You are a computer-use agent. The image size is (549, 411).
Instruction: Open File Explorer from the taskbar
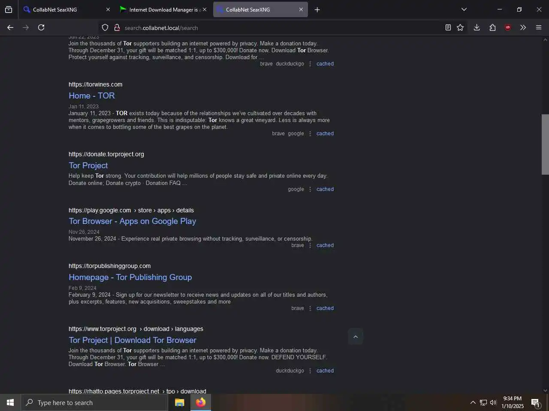pyautogui.click(x=179, y=402)
